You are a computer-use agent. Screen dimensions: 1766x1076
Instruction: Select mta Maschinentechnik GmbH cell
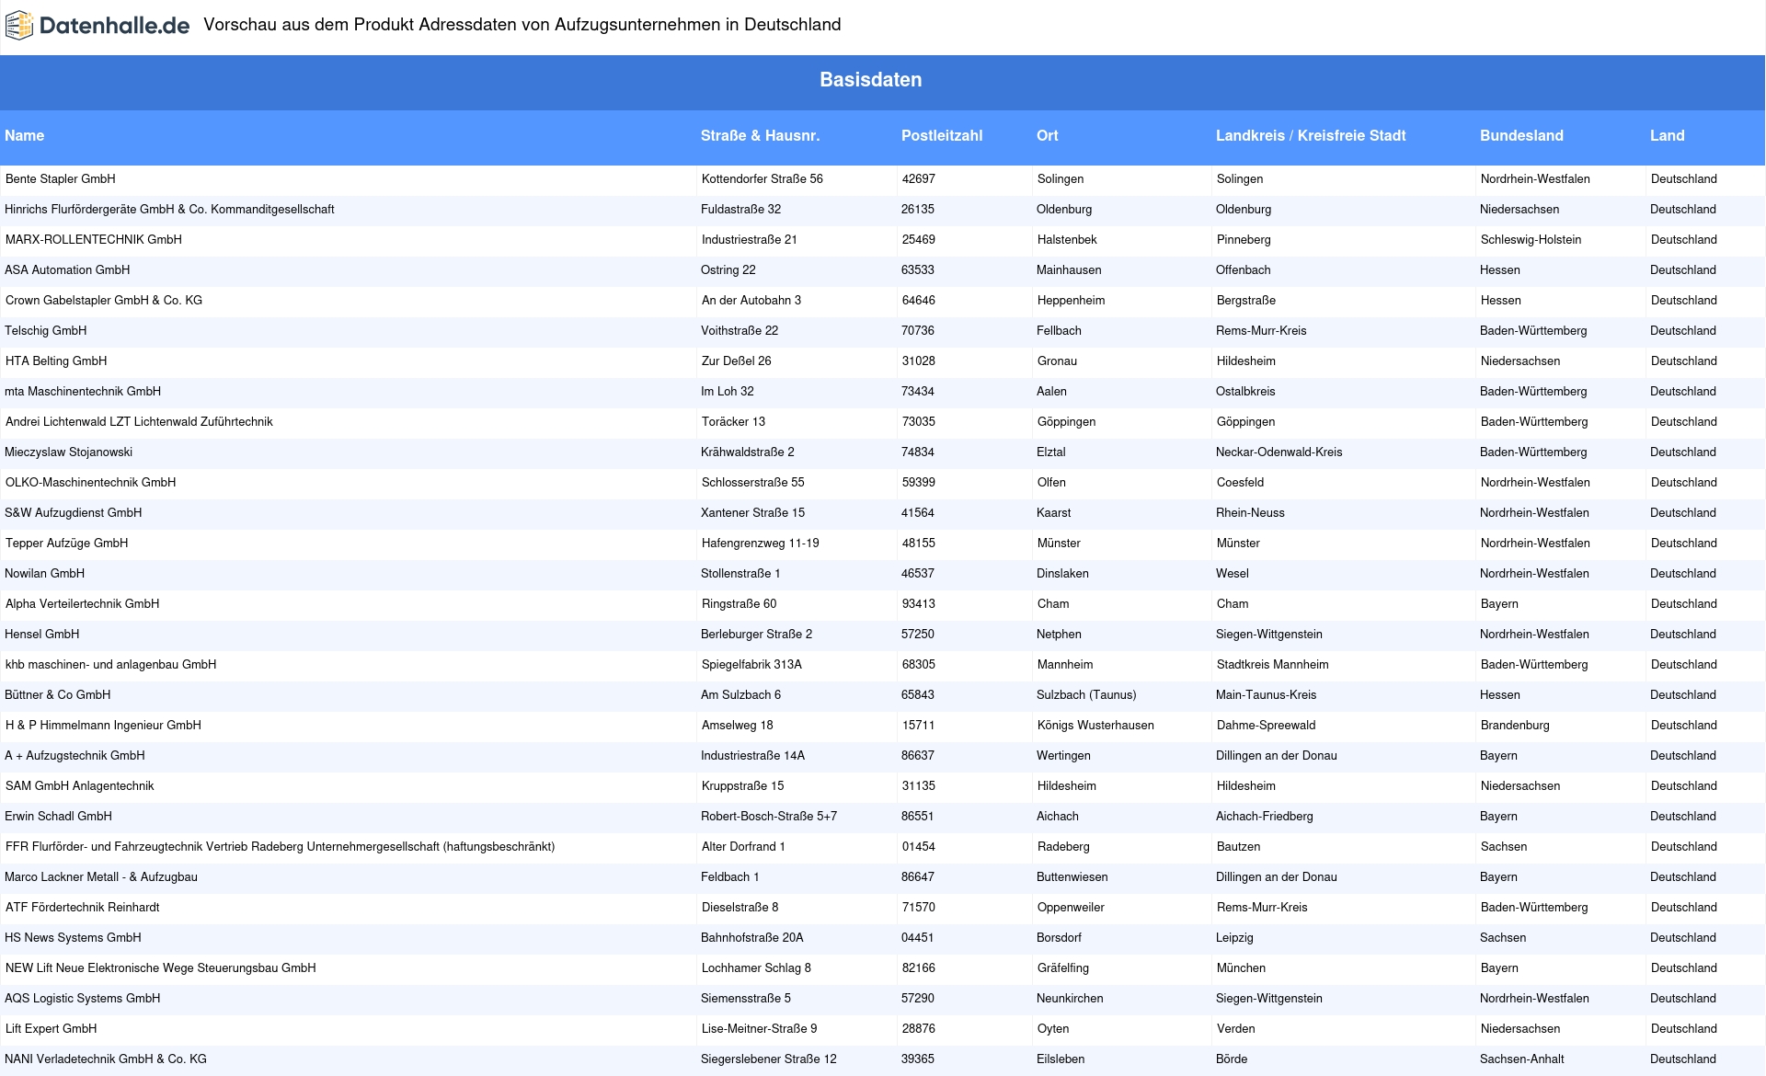click(83, 392)
